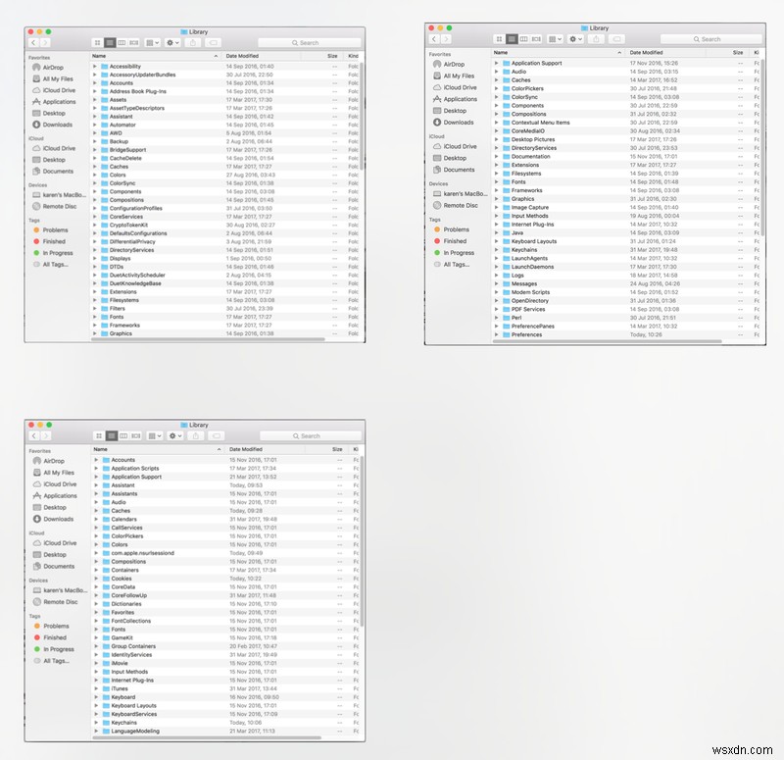Expand LaunchDaemons folder in top-right window
This screenshot has height=760, width=784.
[x=496, y=267]
